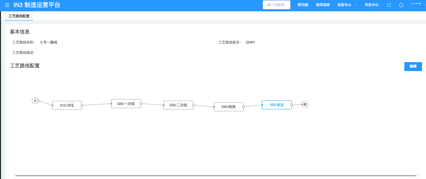
Task: Click output port circle of 050:发运
Action: click(x=292, y=105)
